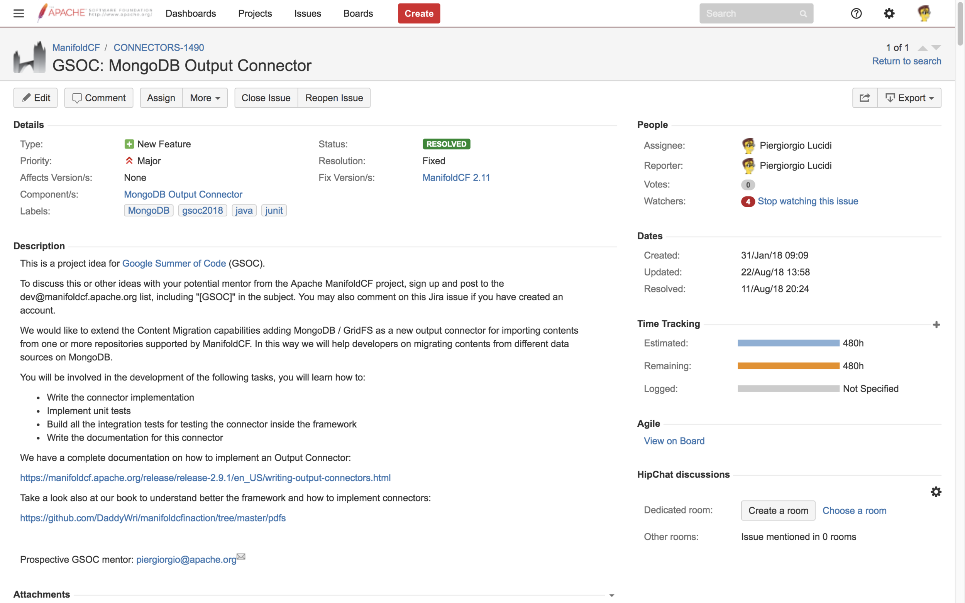
Task: Click the Major priority icon
Action: pos(129,161)
